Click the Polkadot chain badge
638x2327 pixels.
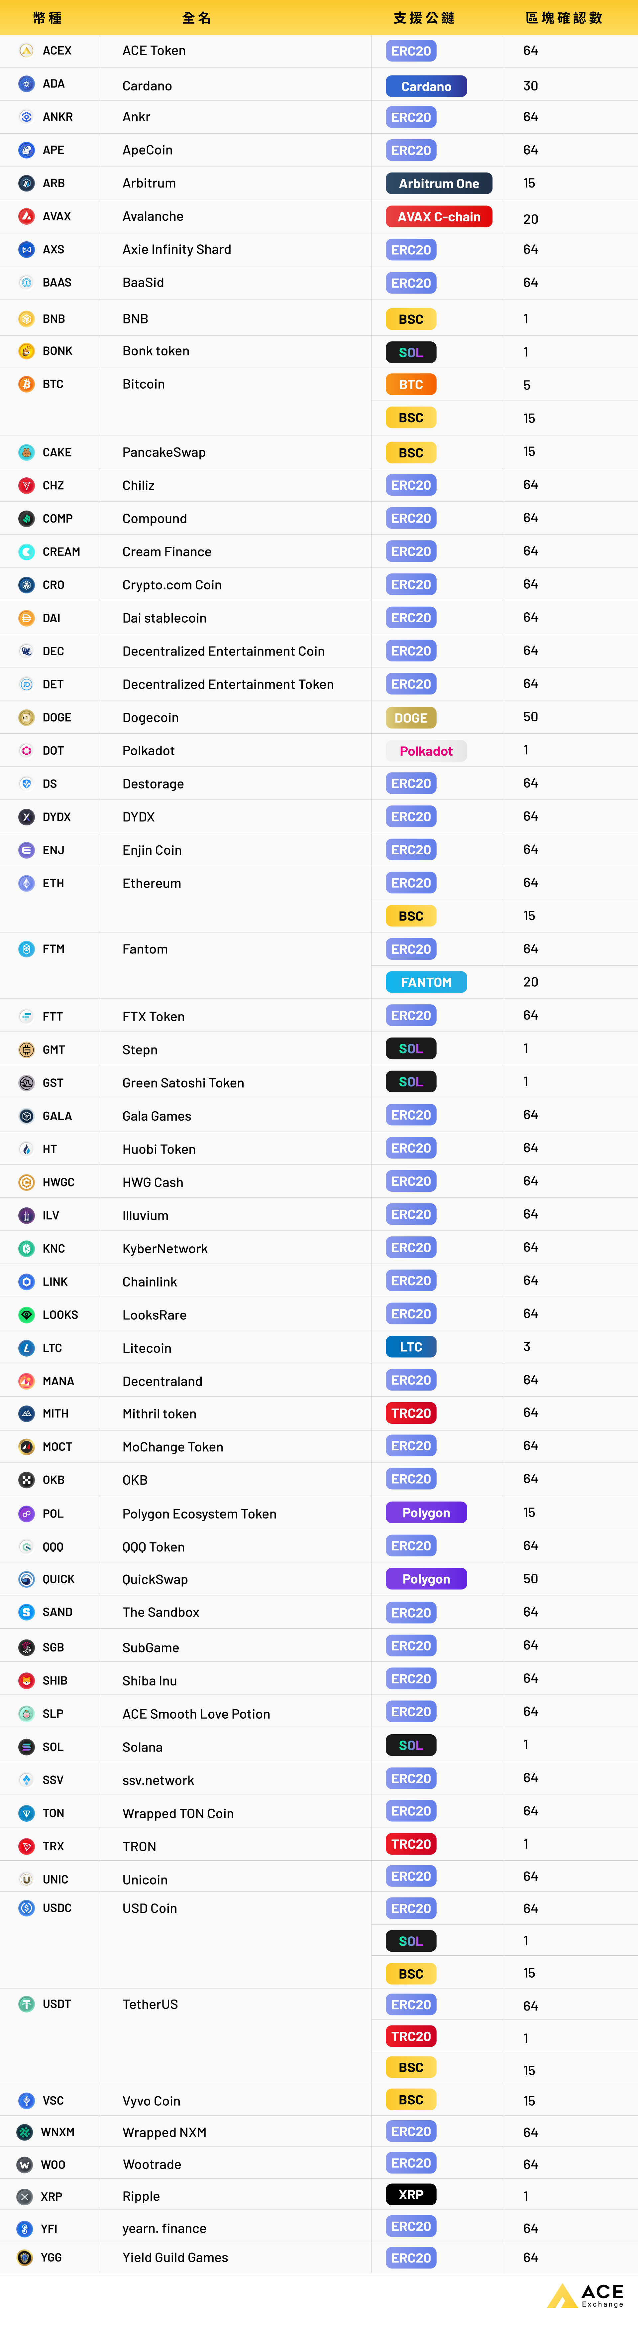(x=426, y=751)
